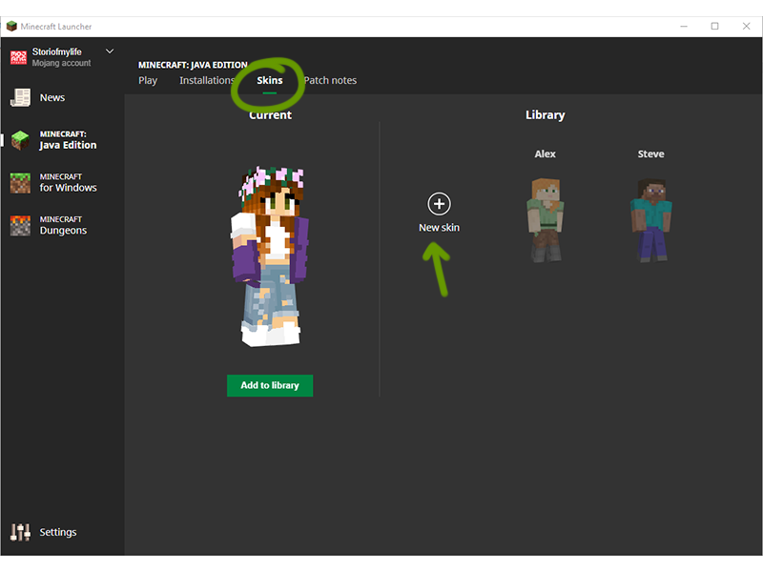Choose the Steve skin thumbnail
This screenshot has width=763, height=572.
(650, 218)
